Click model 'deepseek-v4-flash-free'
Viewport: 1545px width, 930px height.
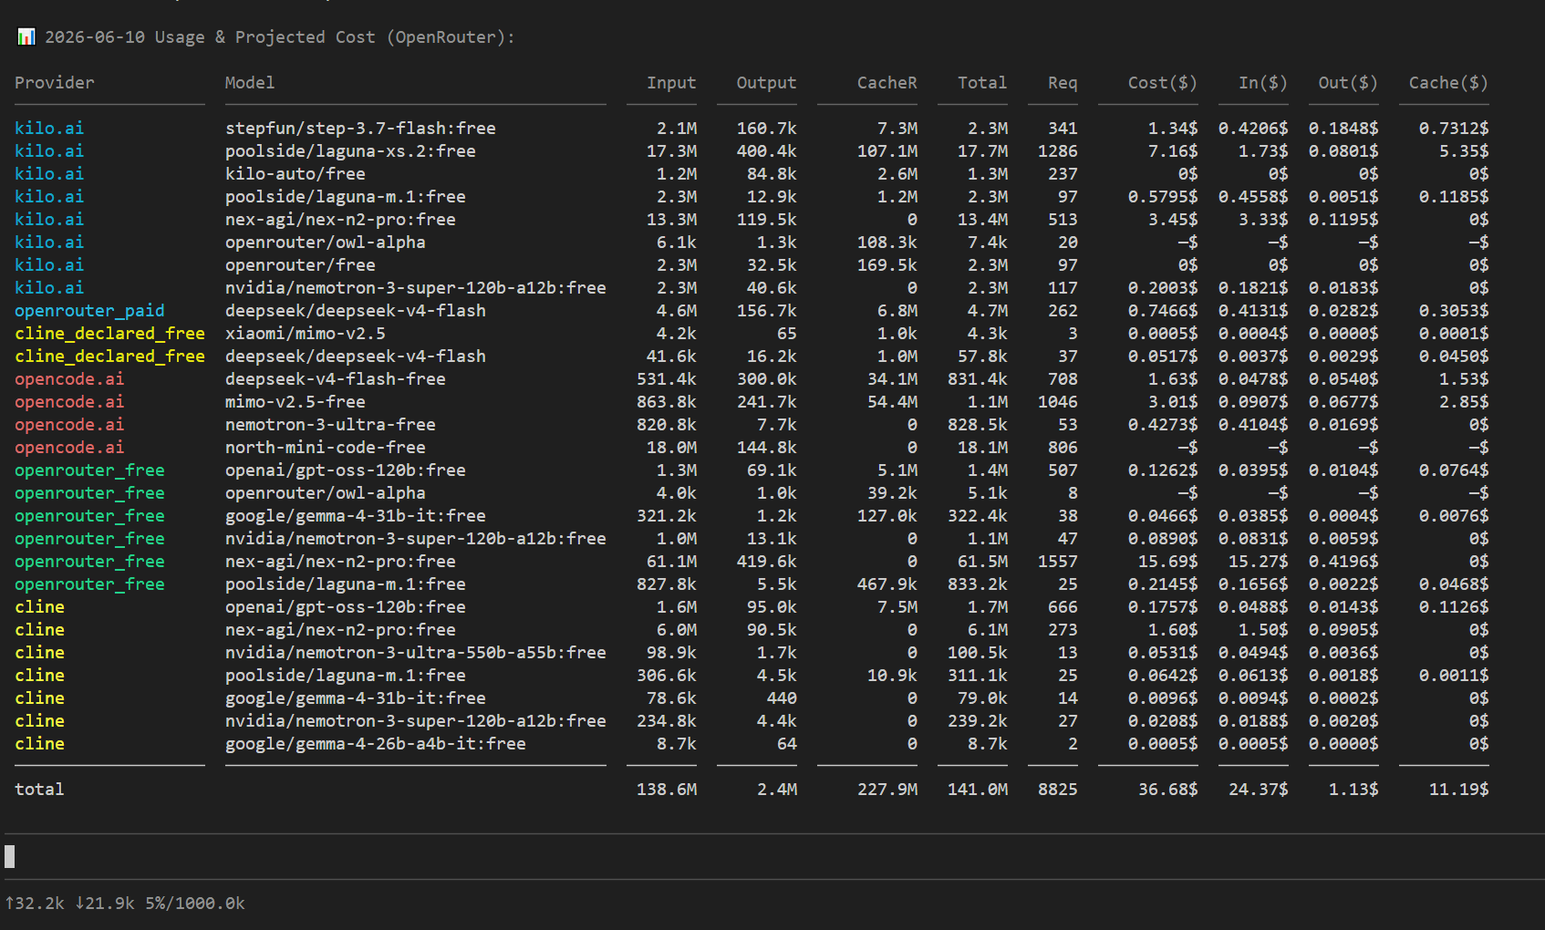pos(336,379)
